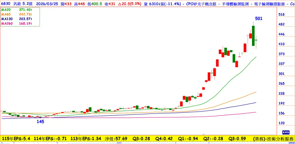
Task: Click the 114年EPS:-0.71 entry
Action: 50,139
